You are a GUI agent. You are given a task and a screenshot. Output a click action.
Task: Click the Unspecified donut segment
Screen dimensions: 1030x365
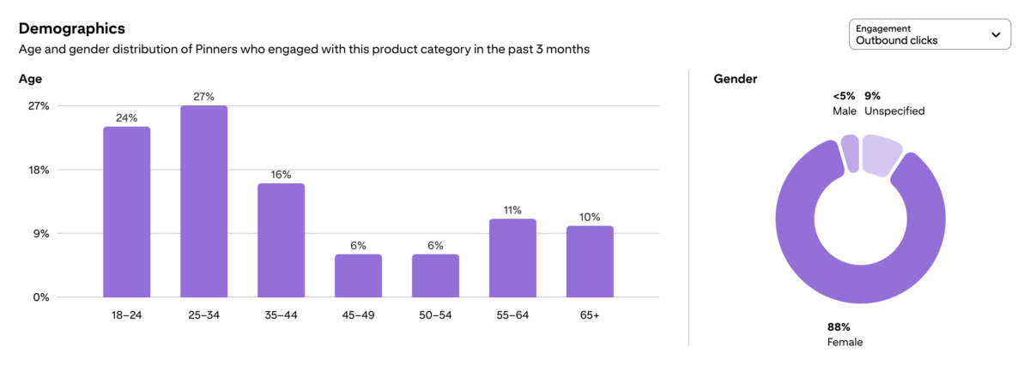(882, 154)
